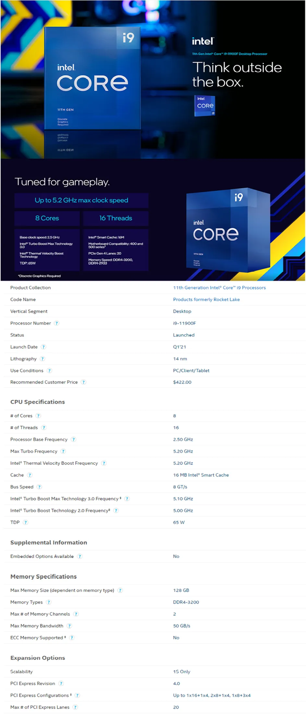
Task: Click '16 MB Intel Smart Cache' value
Action: 201,475
